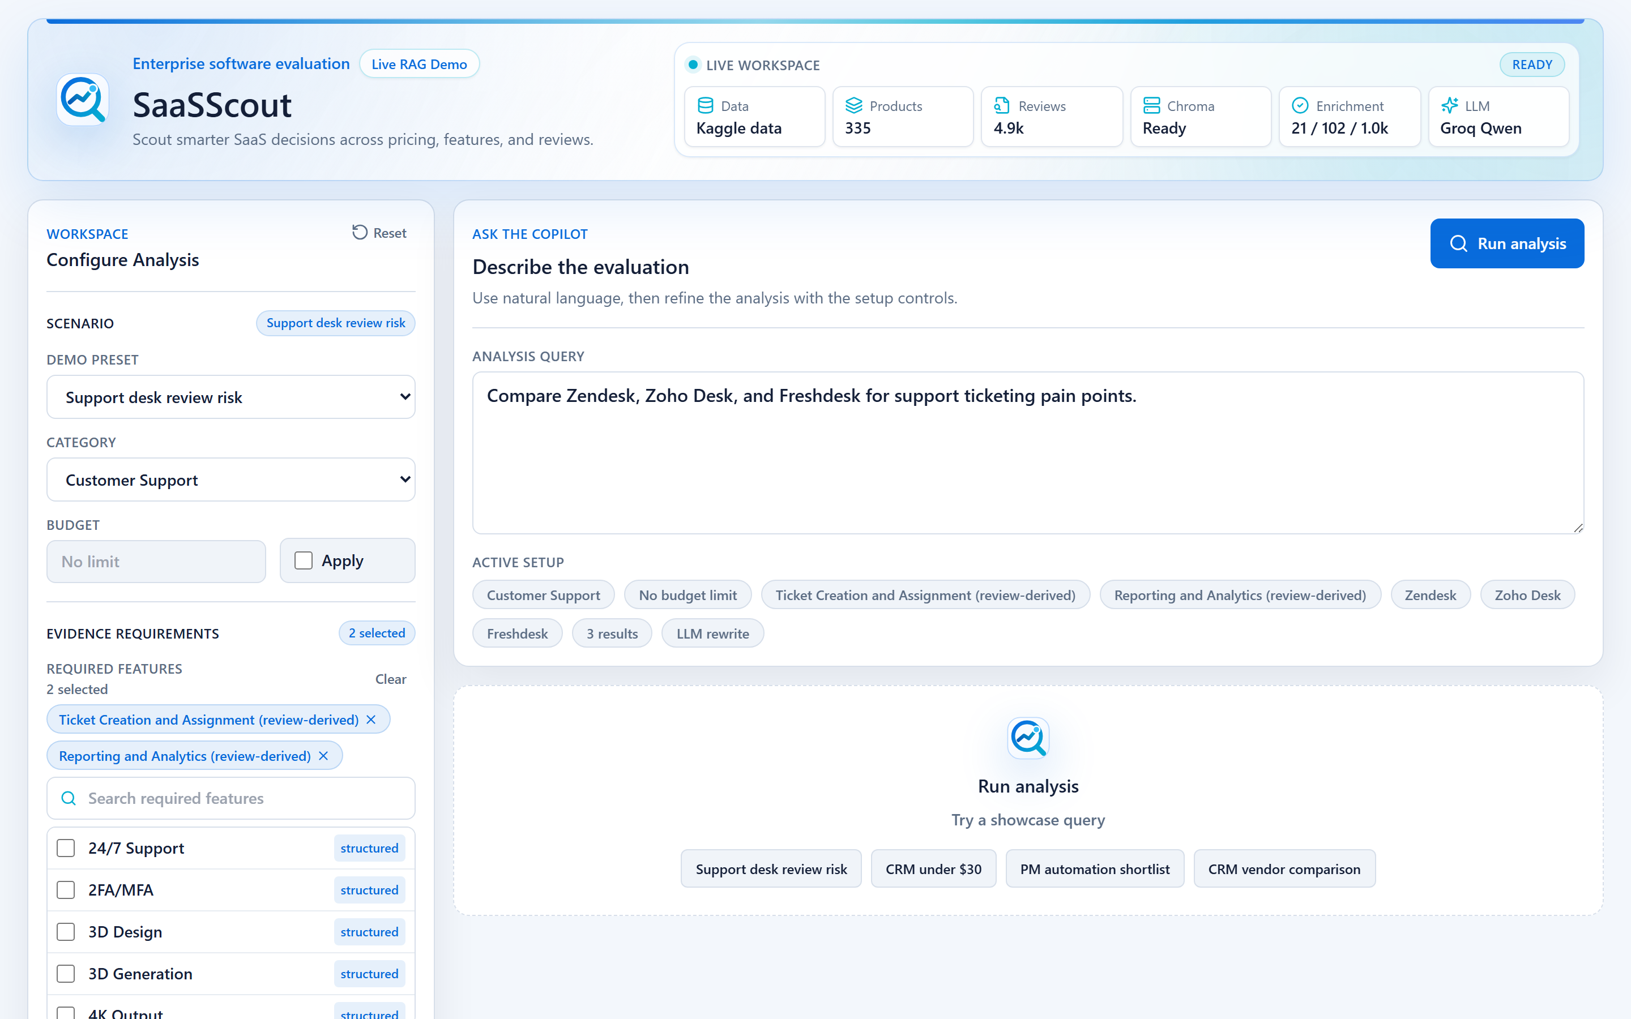Click the Support desk review risk scenario badge

click(336, 323)
